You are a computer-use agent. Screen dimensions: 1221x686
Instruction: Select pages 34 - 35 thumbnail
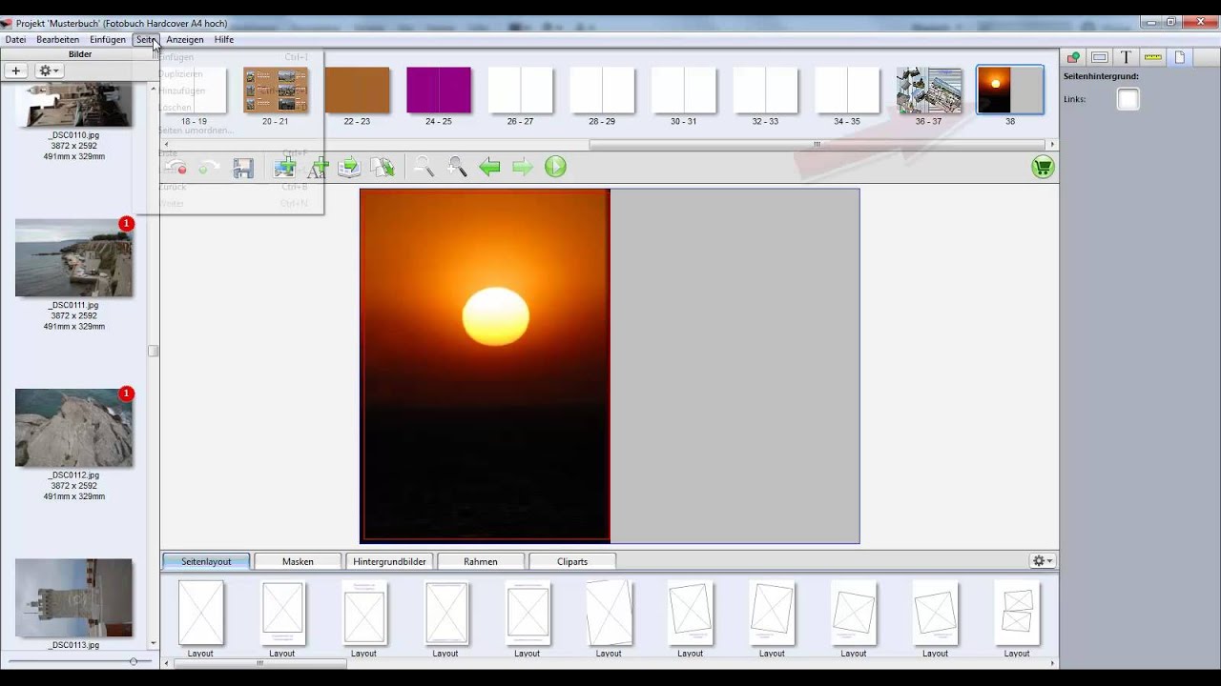pos(847,91)
